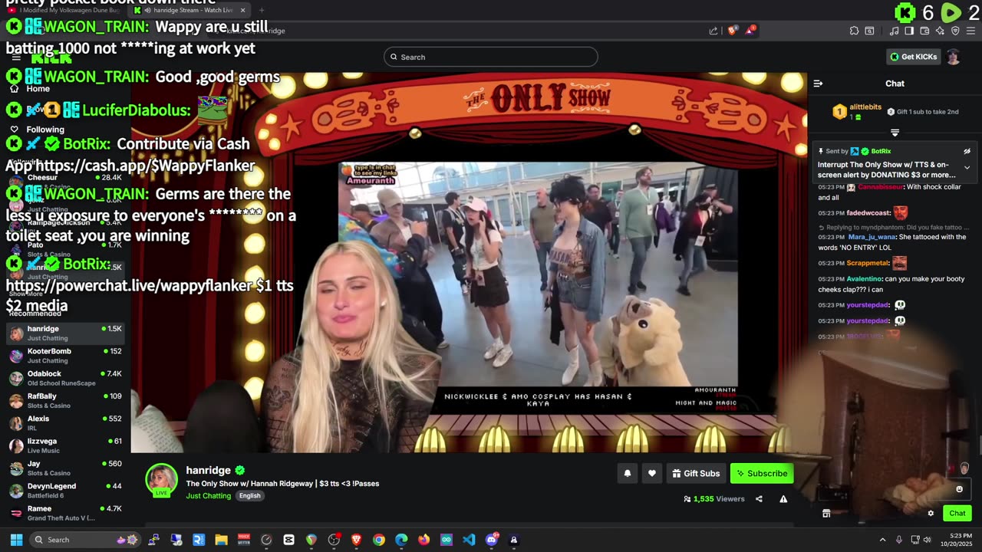The image size is (982, 552).
Task: Expand Show more in followed channels
Action: pos(25,294)
